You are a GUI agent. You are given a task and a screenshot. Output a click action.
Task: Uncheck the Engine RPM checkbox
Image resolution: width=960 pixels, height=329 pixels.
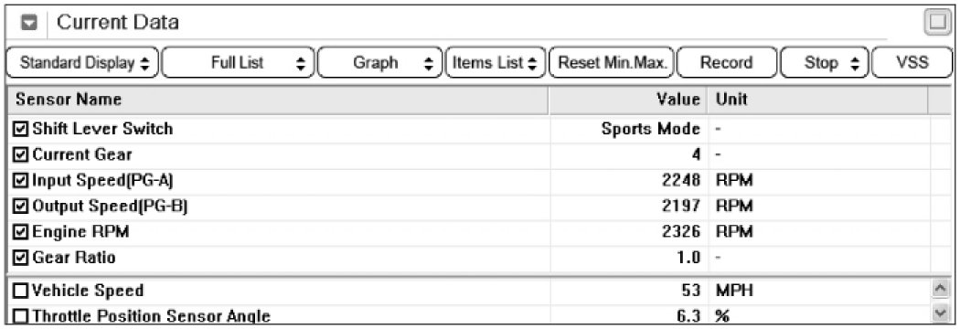21,232
